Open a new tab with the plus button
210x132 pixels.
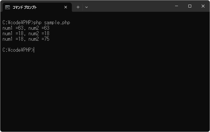point(78,7)
